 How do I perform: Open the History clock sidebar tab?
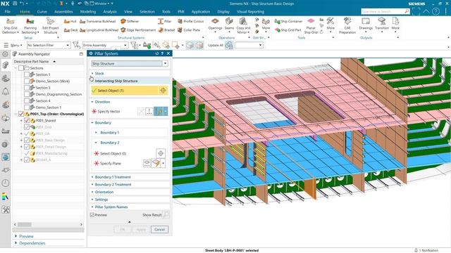[x=5, y=183]
